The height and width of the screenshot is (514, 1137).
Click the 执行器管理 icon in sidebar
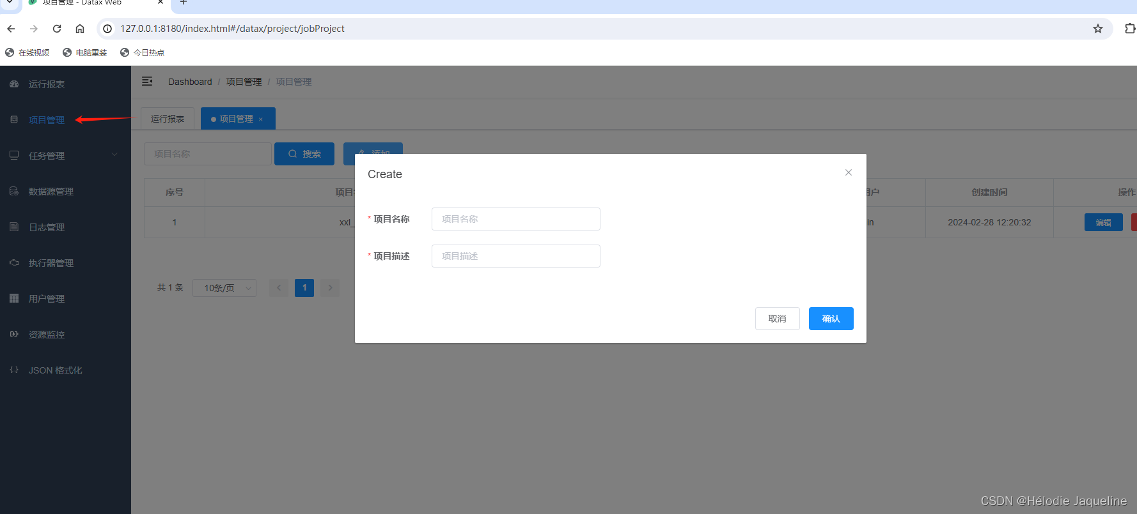coord(14,262)
